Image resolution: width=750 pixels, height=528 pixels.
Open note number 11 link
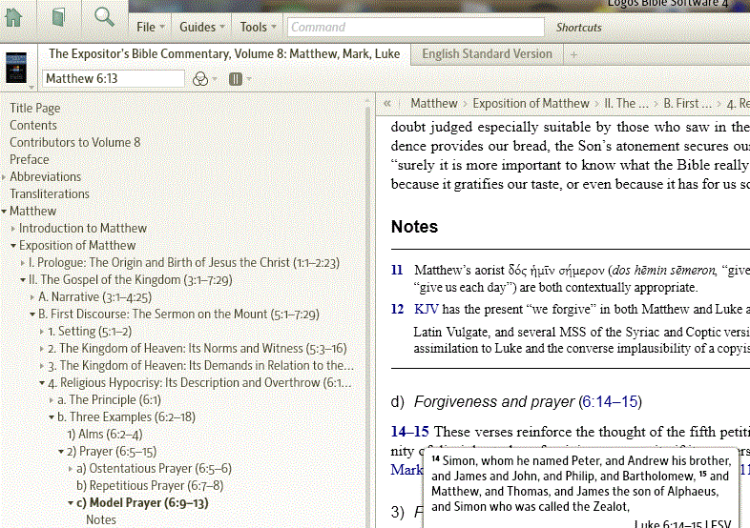[397, 271]
